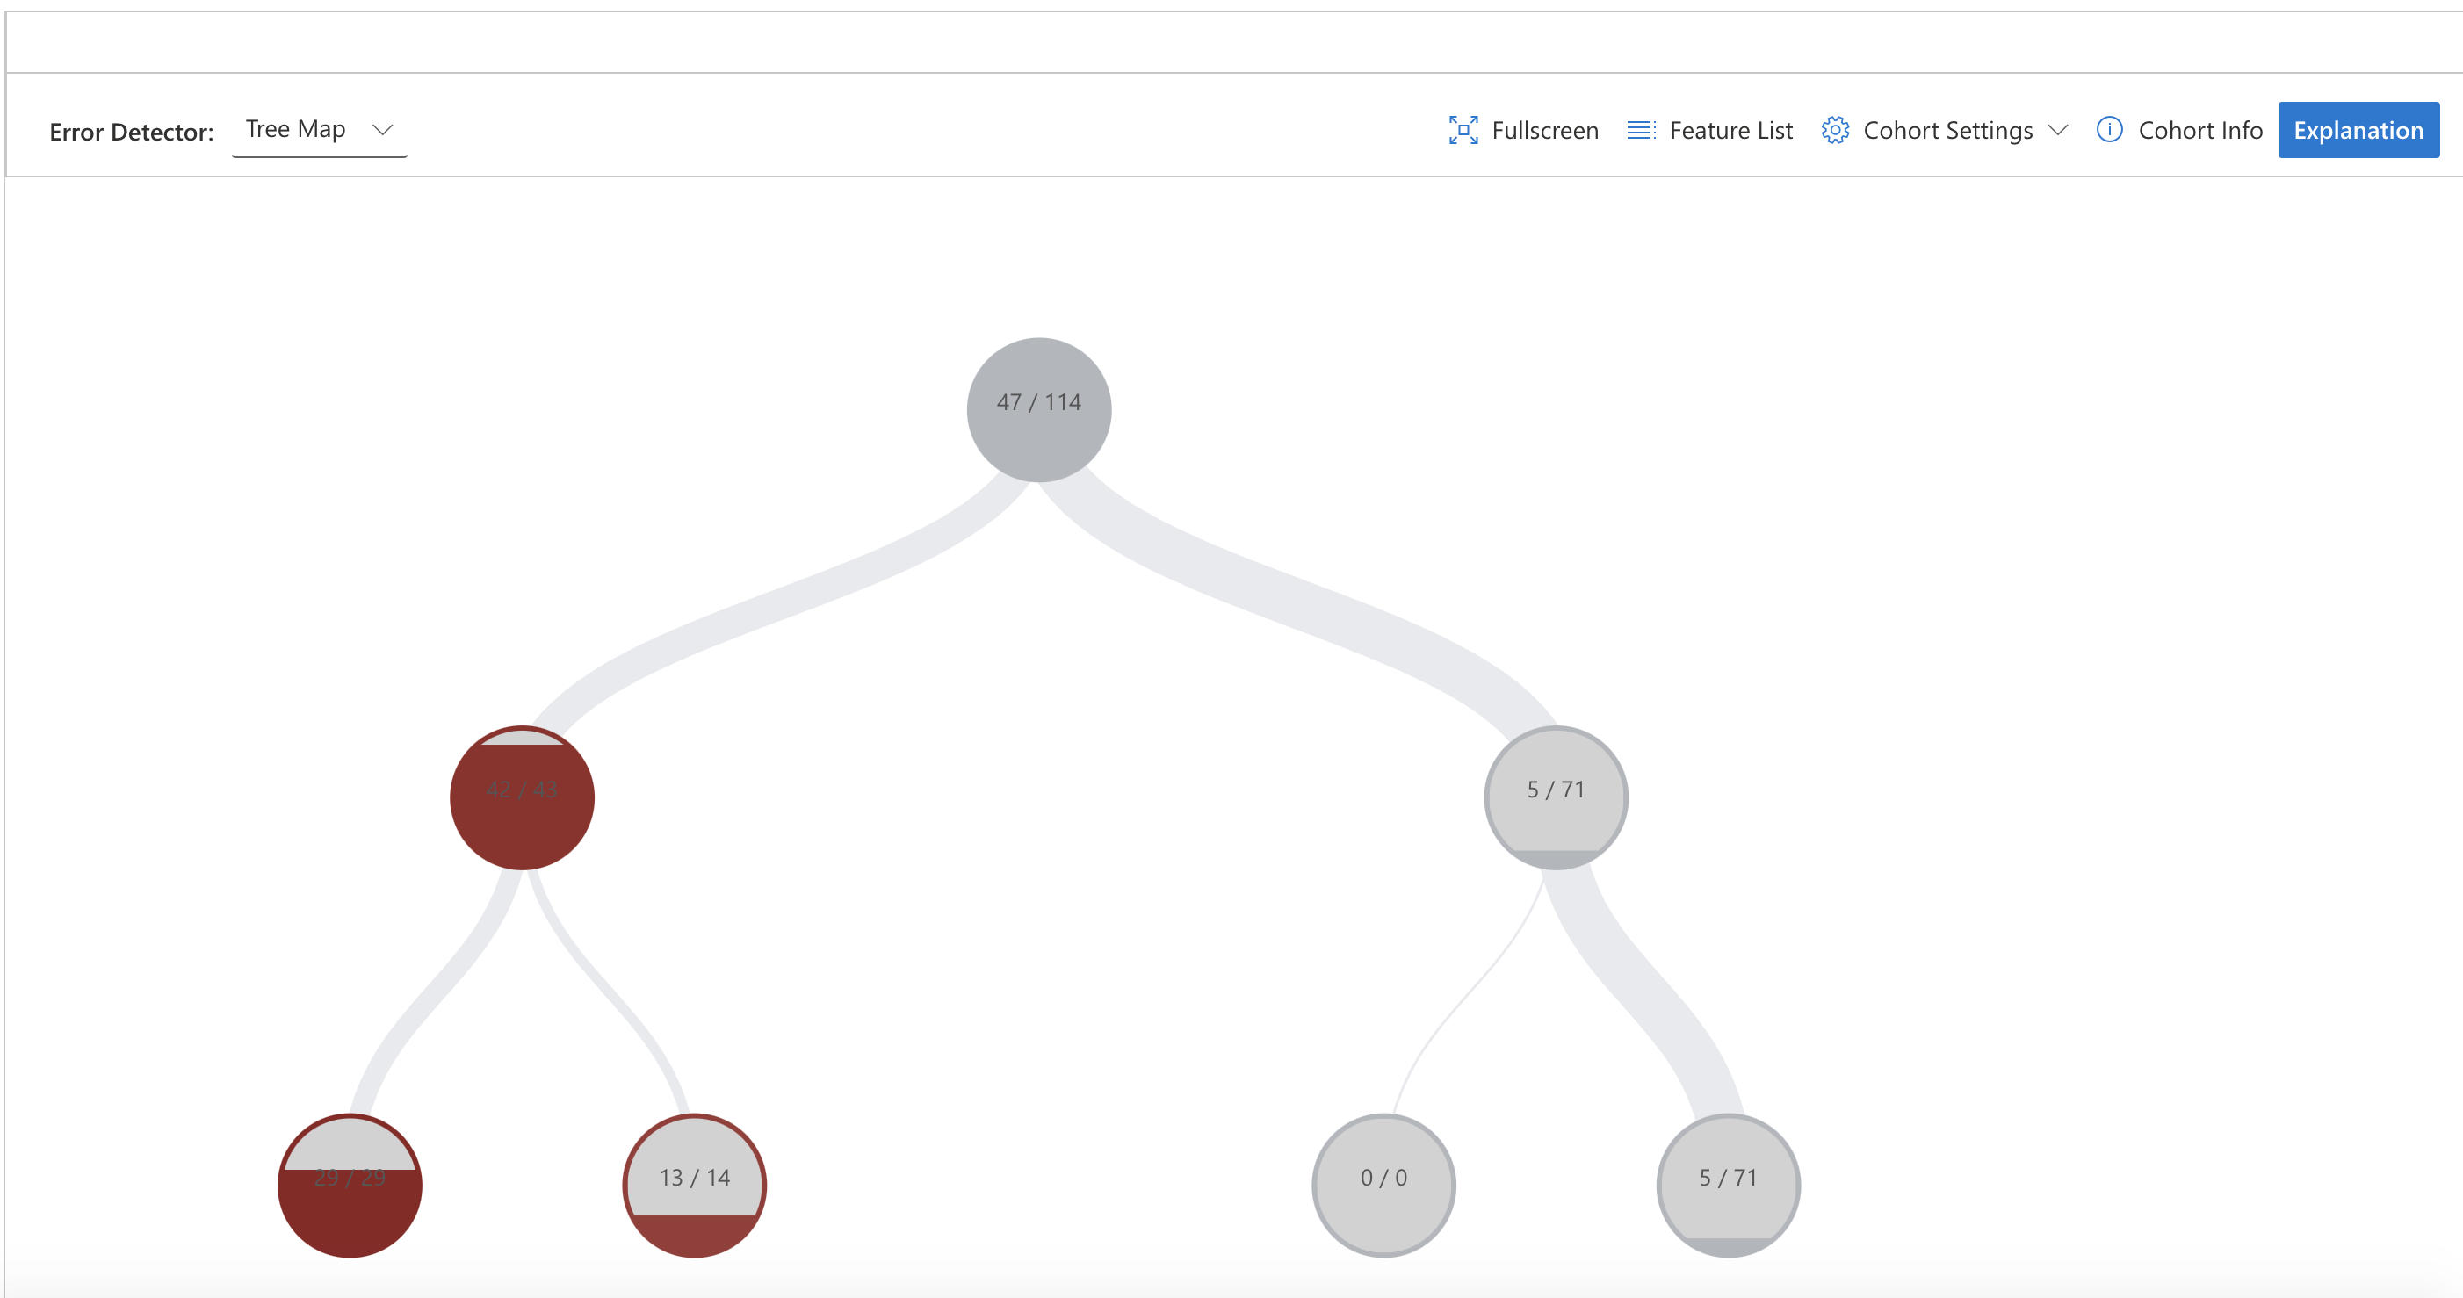This screenshot has height=1298, width=2463.
Task: Open Cohort Info via the info icon
Action: pos(2109,130)
